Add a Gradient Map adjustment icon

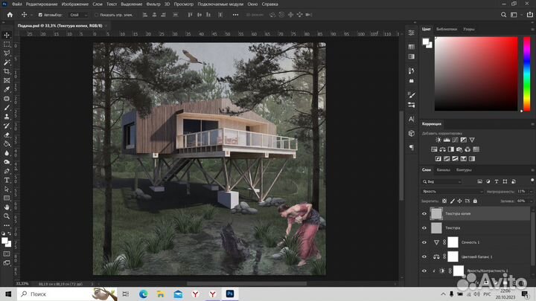[x=472, y=159]
